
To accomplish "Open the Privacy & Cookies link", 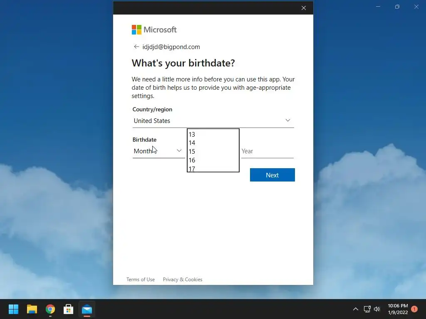I will (183, 280).
